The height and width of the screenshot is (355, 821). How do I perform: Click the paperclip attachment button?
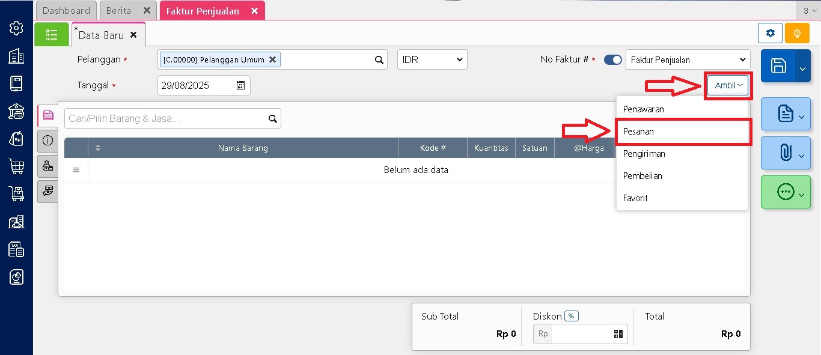785,153
